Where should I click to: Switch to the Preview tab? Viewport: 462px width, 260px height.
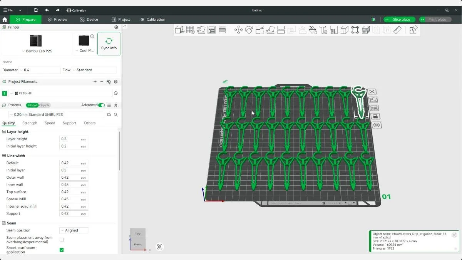(x=57, y=19)
